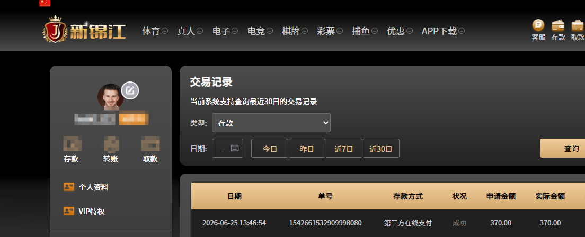Click the 申请金额 column header

point(501,196)
